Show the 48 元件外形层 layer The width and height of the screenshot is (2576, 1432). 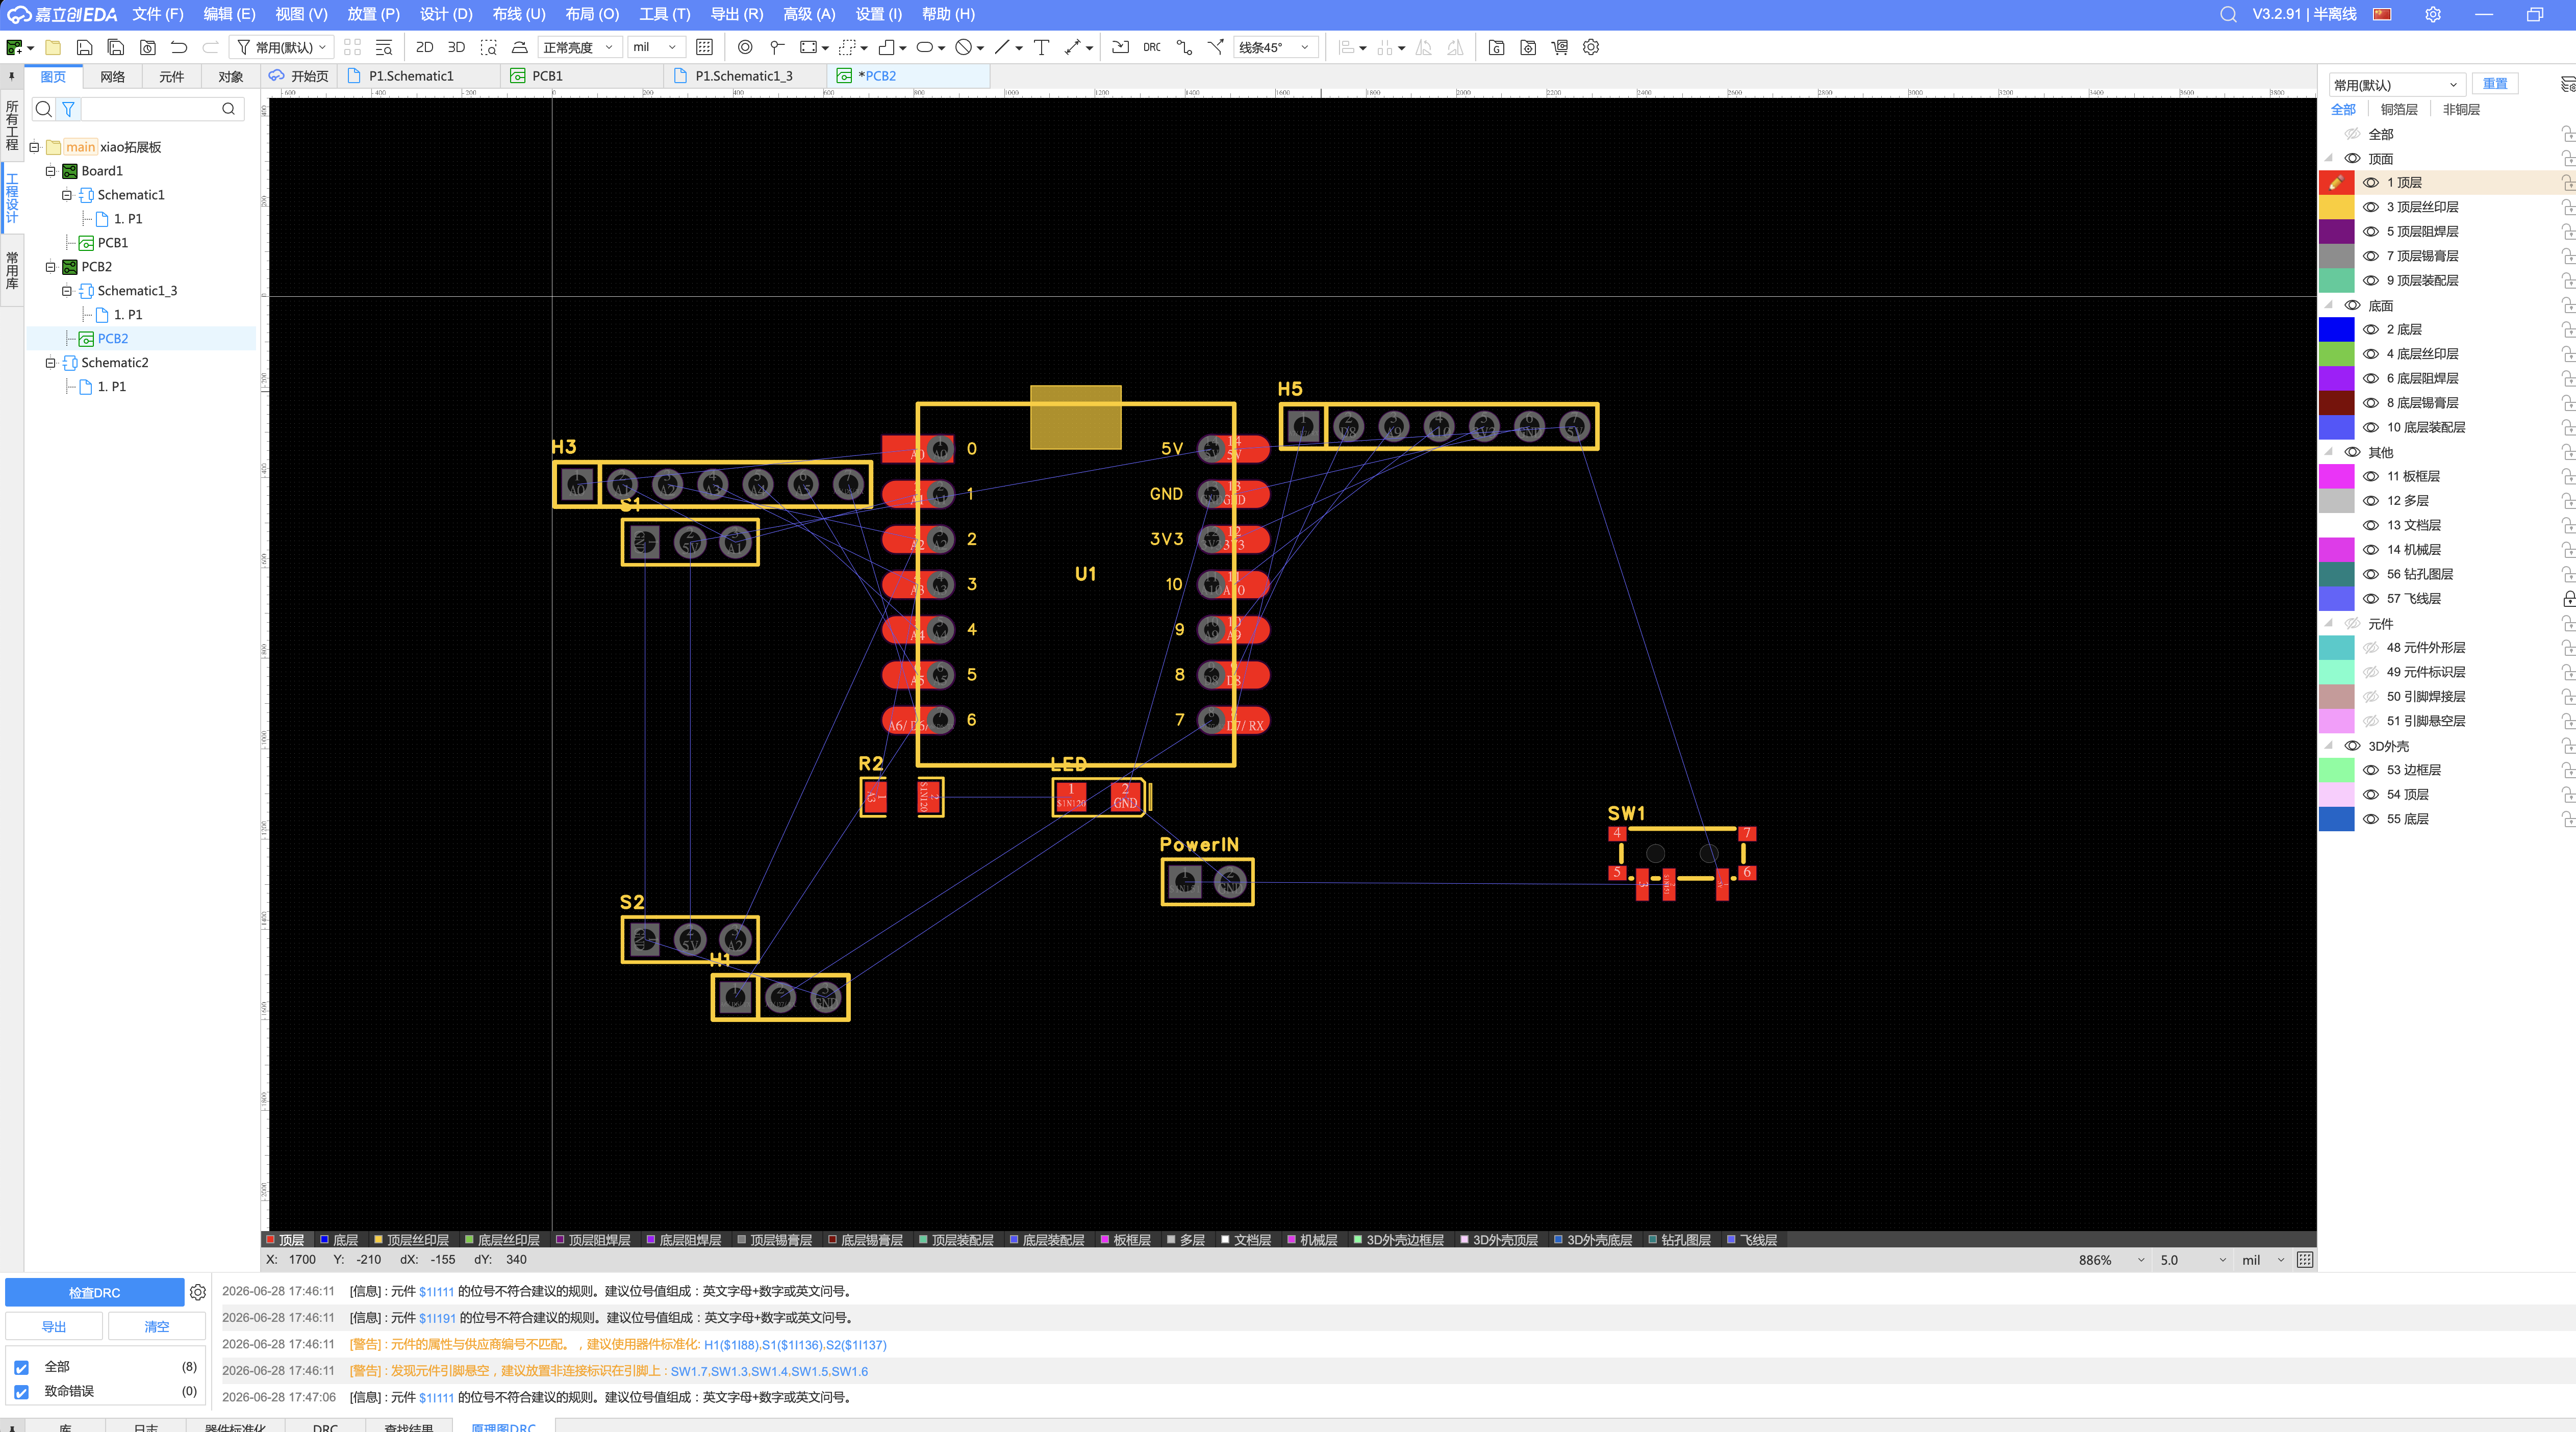[x=2371, y=647]
